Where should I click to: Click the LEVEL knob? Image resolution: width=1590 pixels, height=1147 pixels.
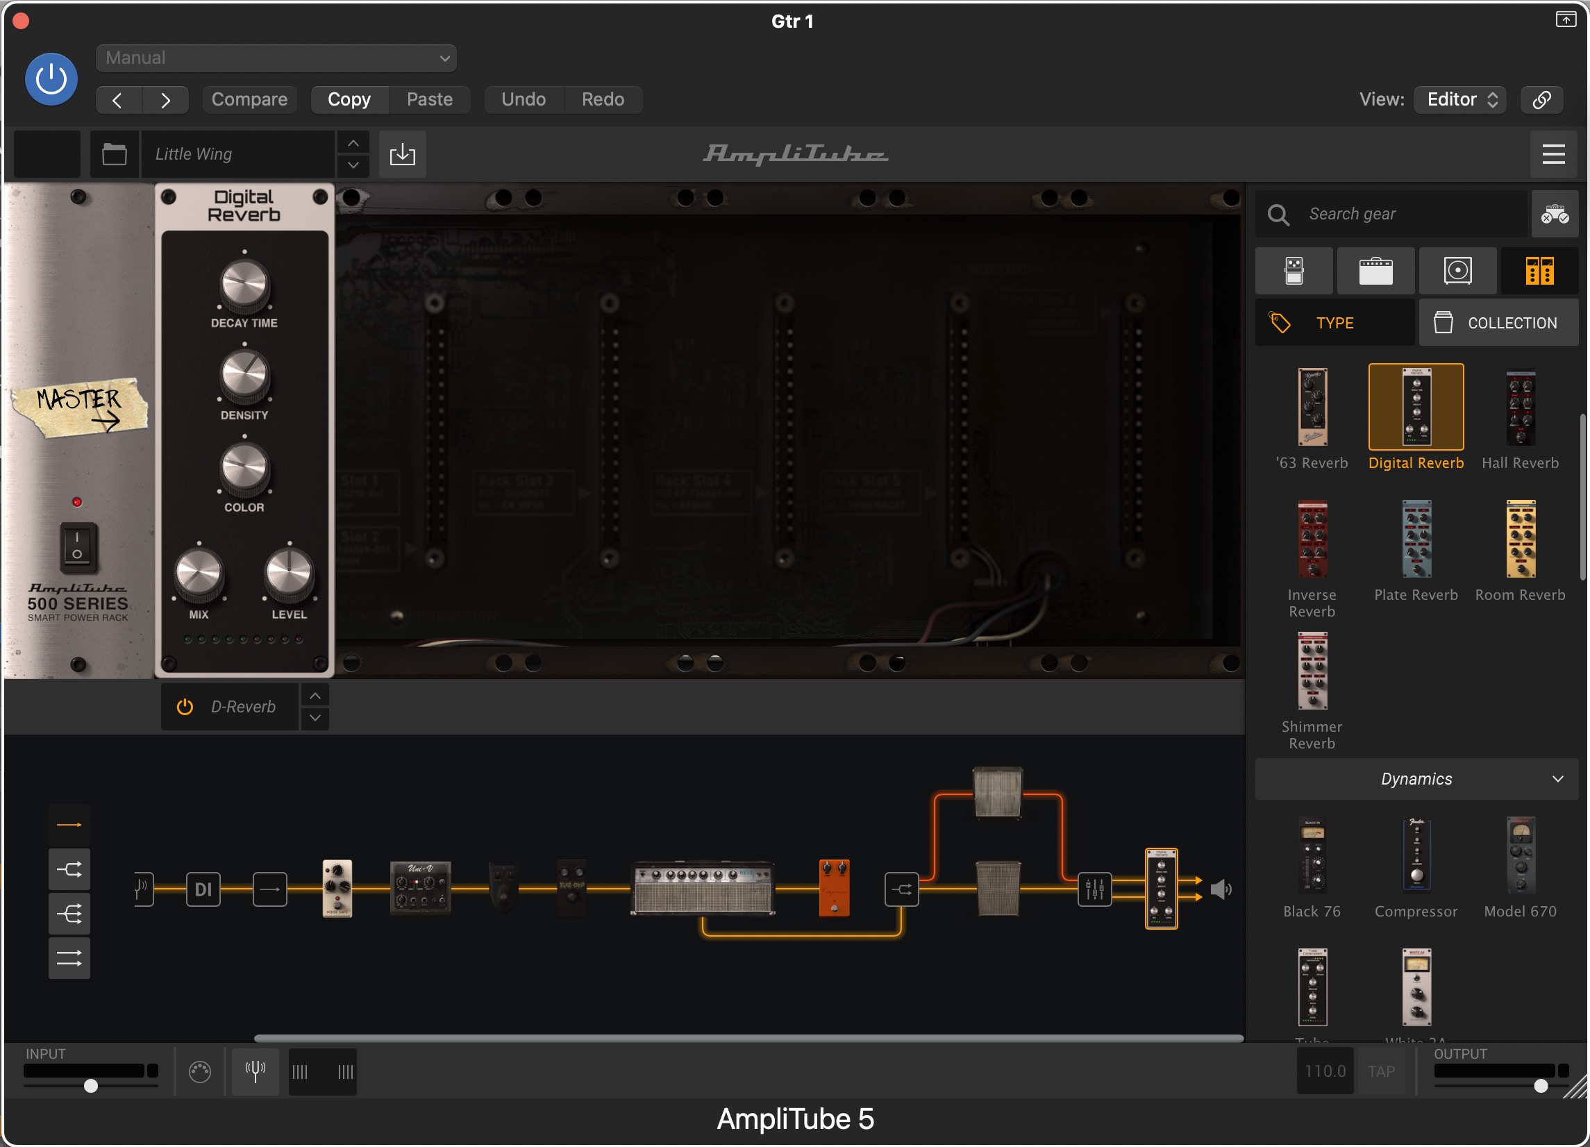[x=289, y=575]
